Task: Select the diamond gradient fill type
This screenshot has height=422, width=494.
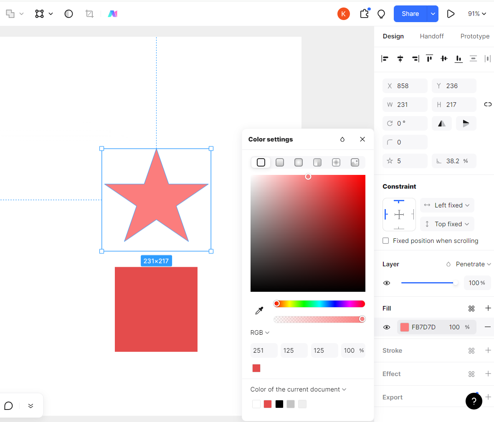Action: (x=336, y=162)
